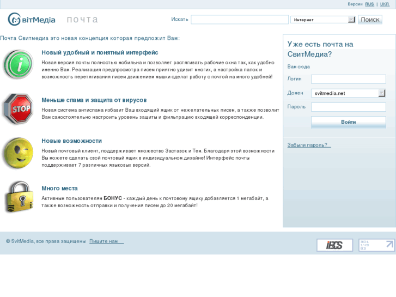Click heading Новые возможности
The width and height of the screenshot is (396, 297).
coord(72,141)
